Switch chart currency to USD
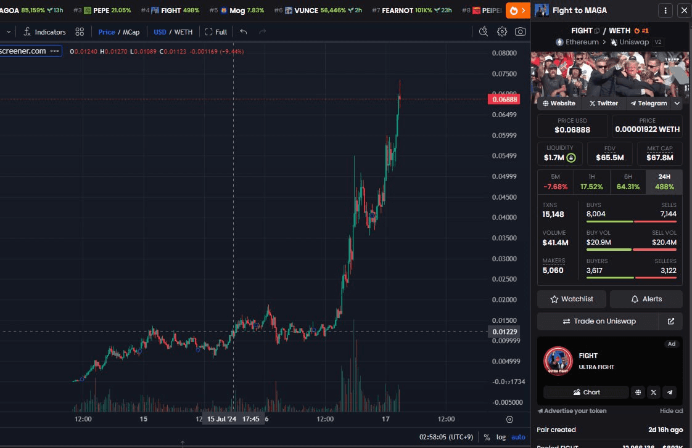The height and width of the screenshot is (448, 692). coord(160,32)
